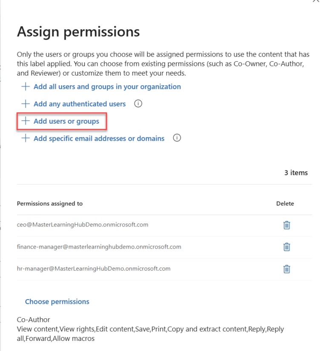
Task: Click the plus icon beside Add users or groups
Action: click(25, 121)
